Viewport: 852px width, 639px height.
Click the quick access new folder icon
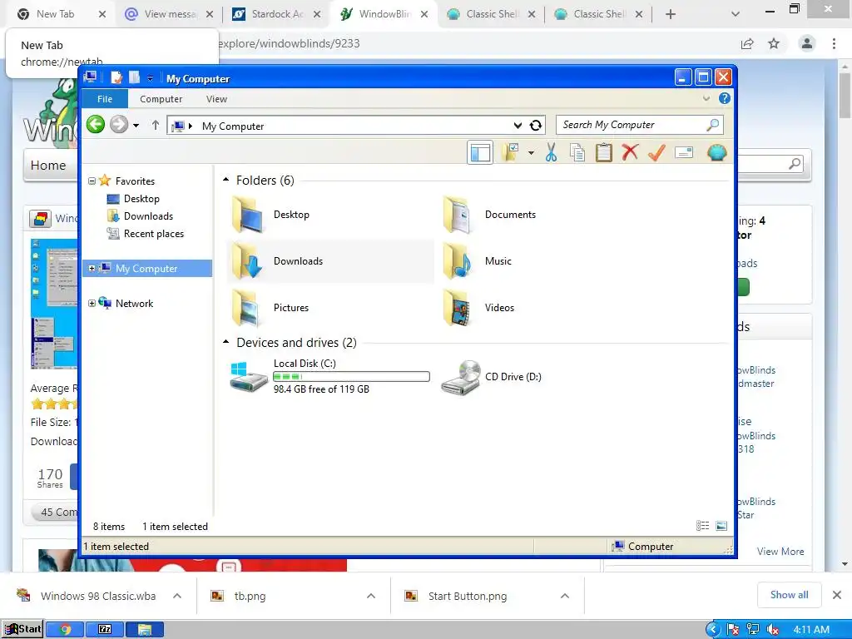coord(134,77)
